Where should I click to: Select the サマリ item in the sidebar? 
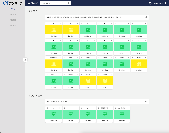point(13,9)
